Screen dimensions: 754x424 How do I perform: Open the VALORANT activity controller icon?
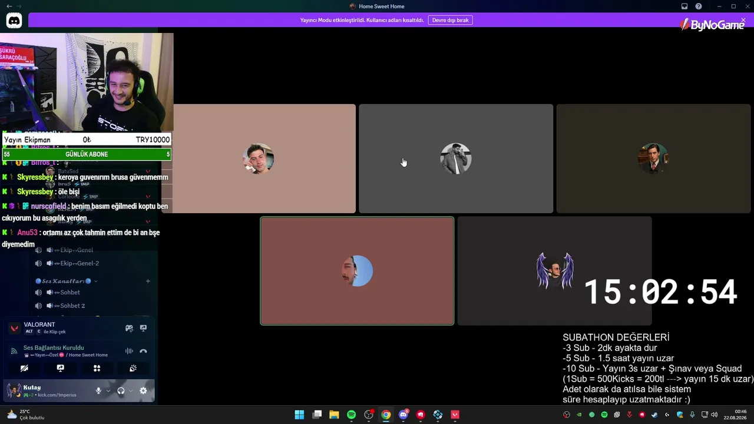(x=129, y=328)
